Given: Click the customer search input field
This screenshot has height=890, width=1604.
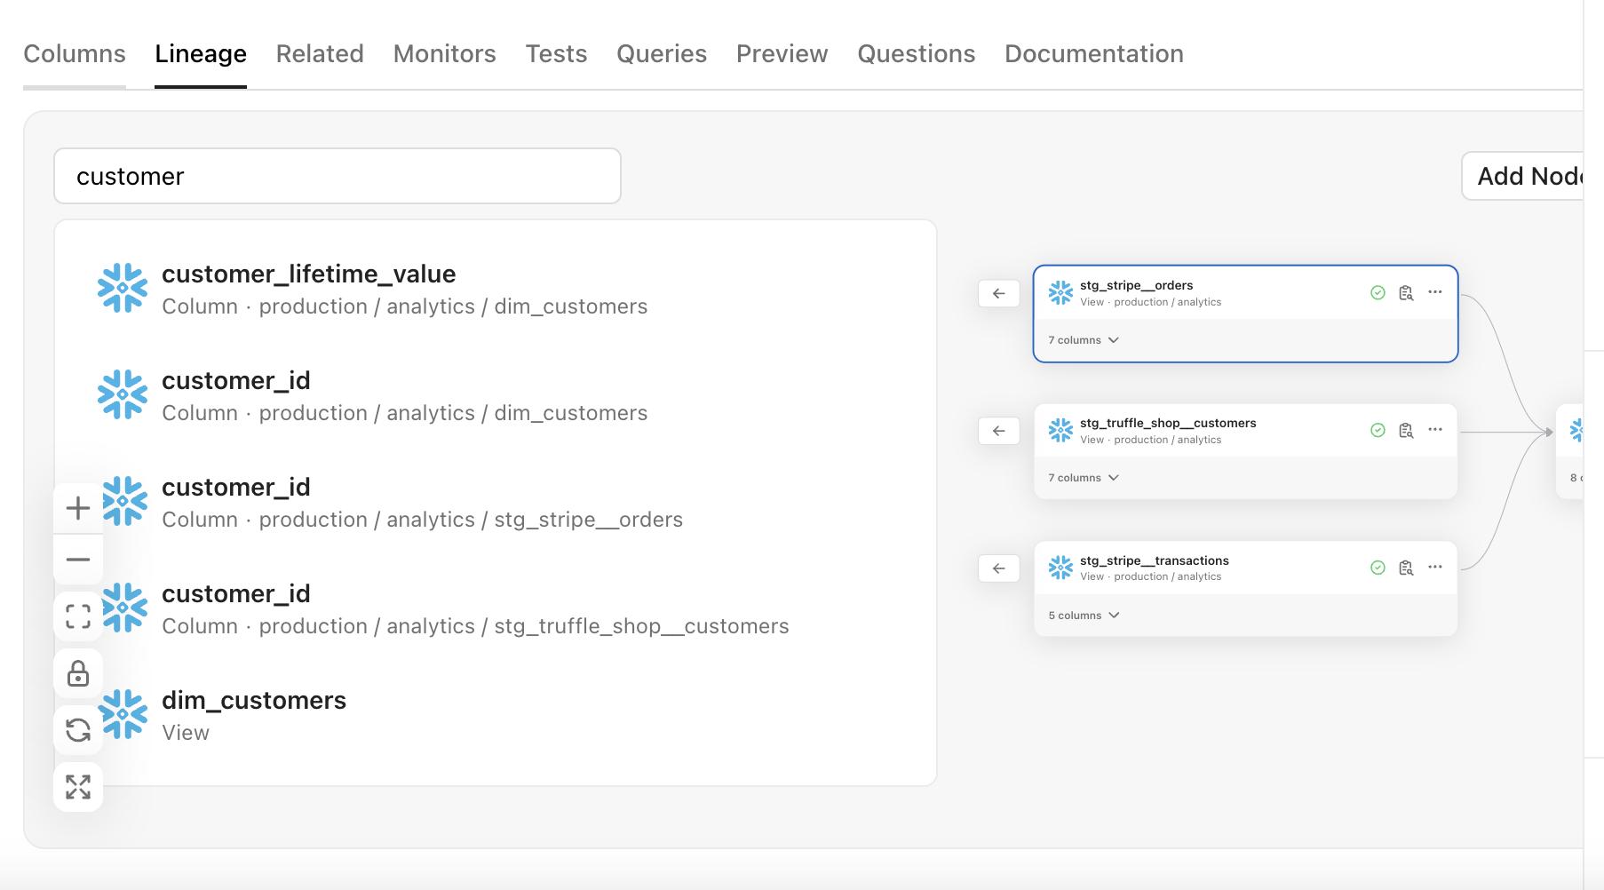Looking at the screenshot, I should point(337,176).
